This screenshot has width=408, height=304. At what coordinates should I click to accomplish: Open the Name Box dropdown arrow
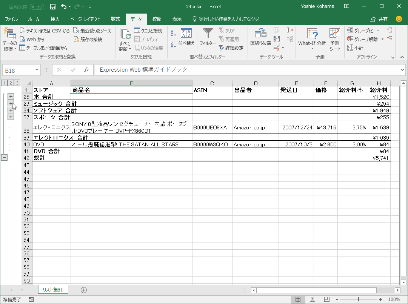[37, 70]
